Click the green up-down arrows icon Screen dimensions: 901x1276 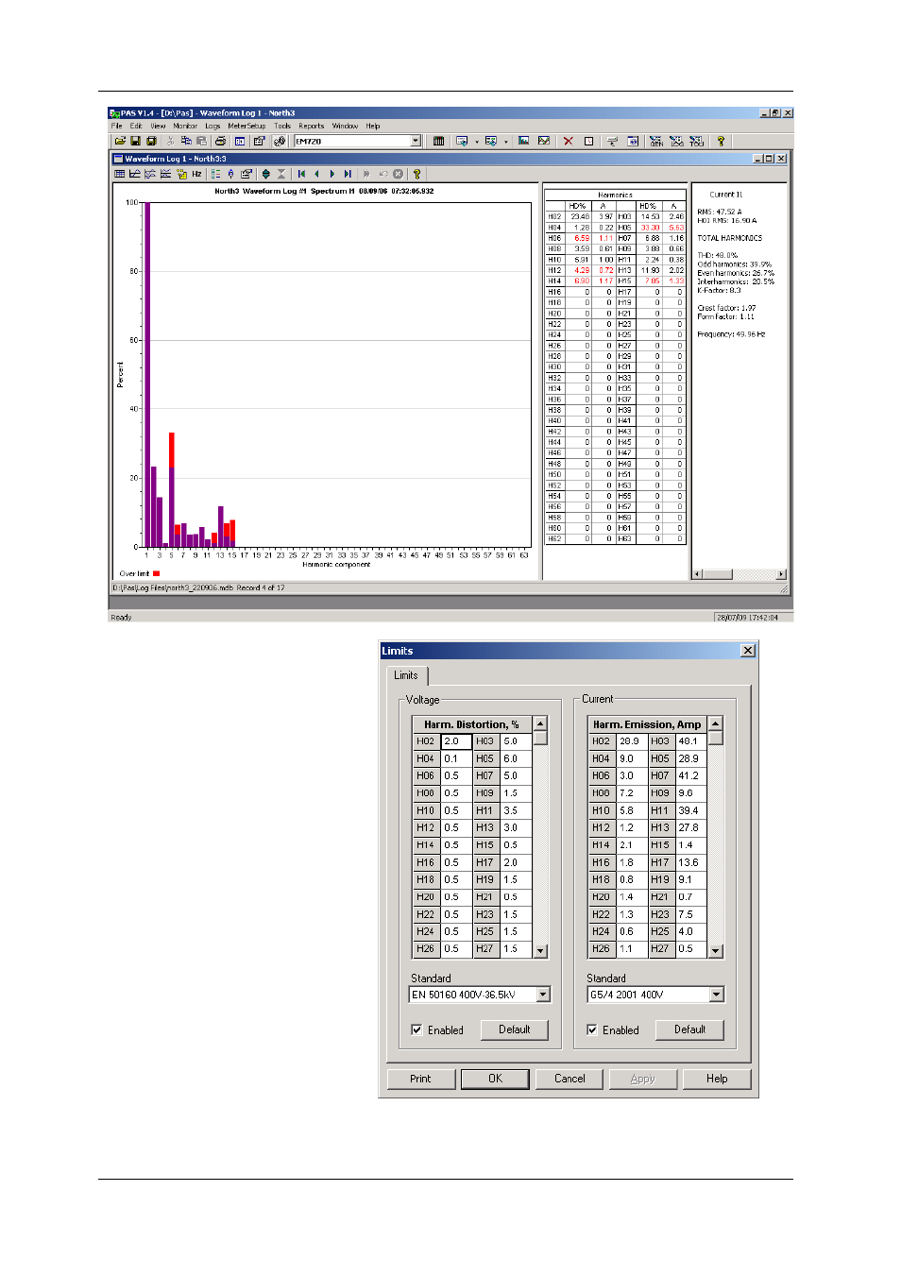coord(266,174)
